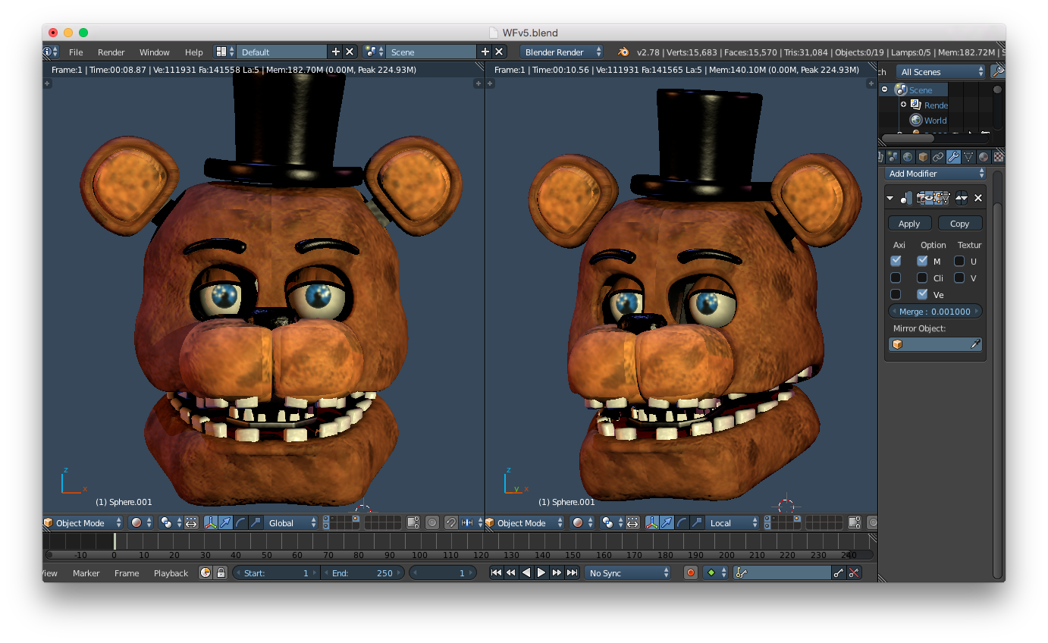Open Global transform orientation dropdown

pos(291,522)
